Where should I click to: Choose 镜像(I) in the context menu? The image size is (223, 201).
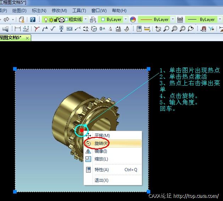tap(113, 151)
